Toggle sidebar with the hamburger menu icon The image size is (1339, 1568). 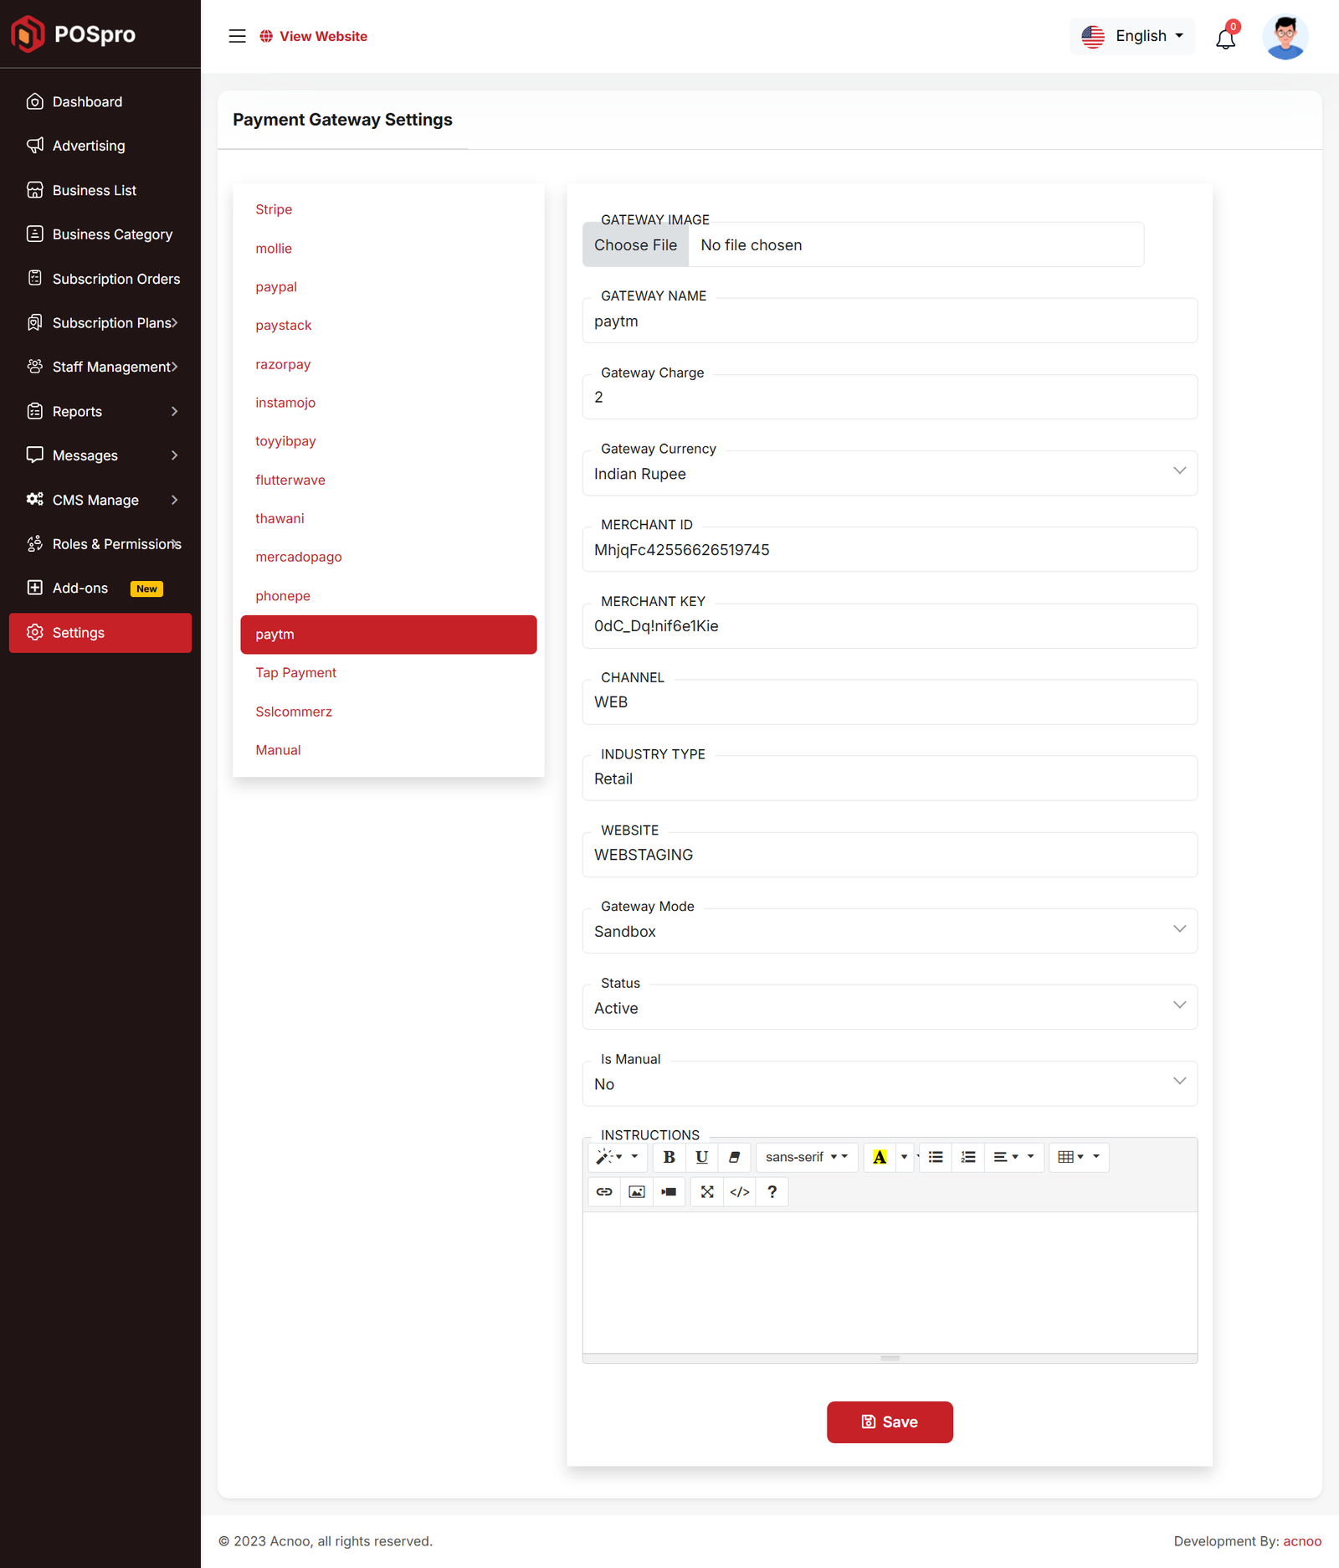pyautogui.click(x=238, y=36)
